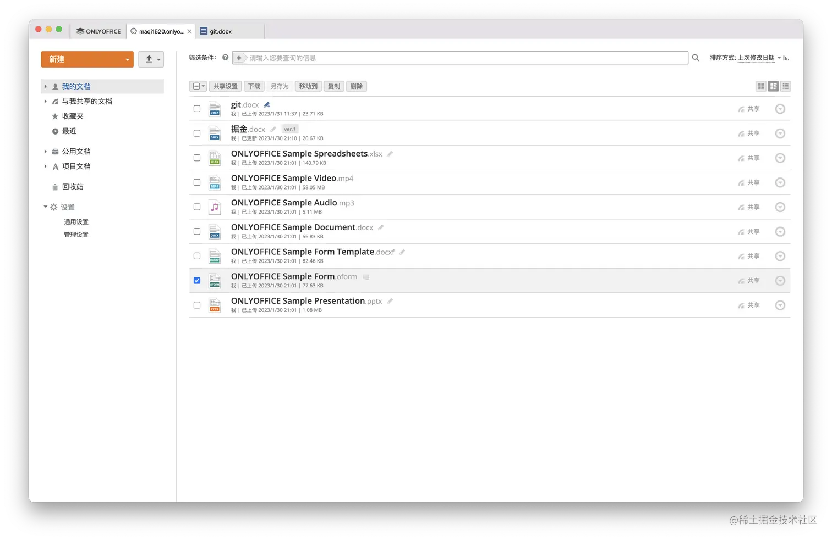Click pencil icon beside Sample Presentation.pptx

point(390,301)
